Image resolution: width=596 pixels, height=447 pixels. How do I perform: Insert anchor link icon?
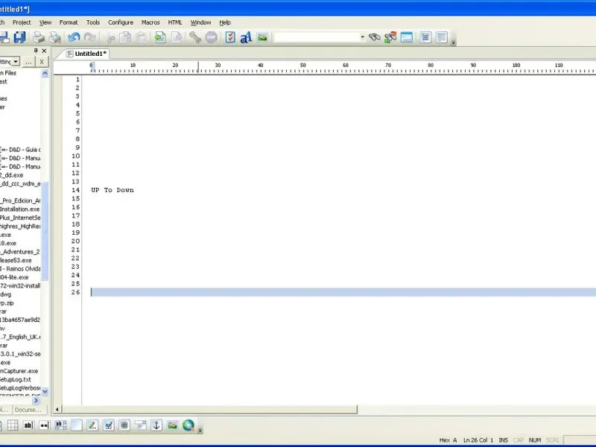(x=156, y=425)
